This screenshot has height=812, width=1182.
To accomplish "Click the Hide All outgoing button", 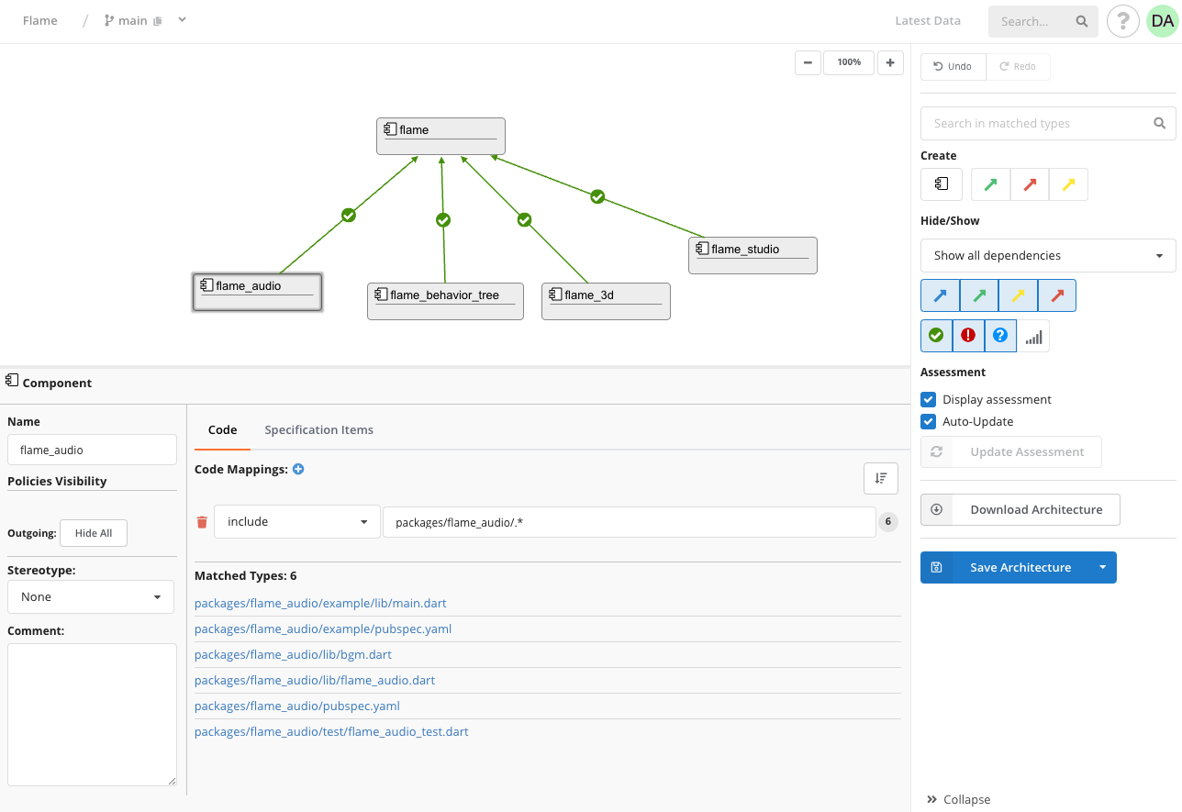I will point(94,533).
